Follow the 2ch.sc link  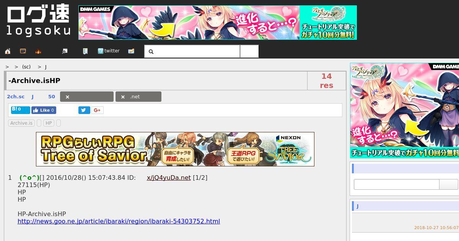pos(16,97)
